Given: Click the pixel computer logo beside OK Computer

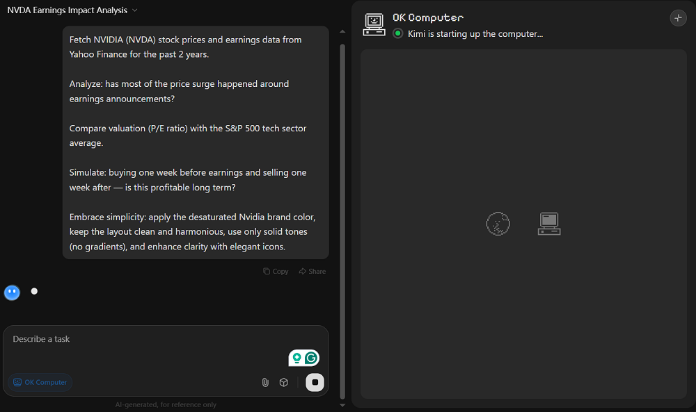Looking at the screenshot, I should [x=374, y=24].
